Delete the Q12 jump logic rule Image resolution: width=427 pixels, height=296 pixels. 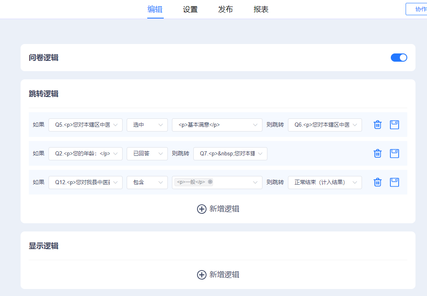click(x=378, y=182)
